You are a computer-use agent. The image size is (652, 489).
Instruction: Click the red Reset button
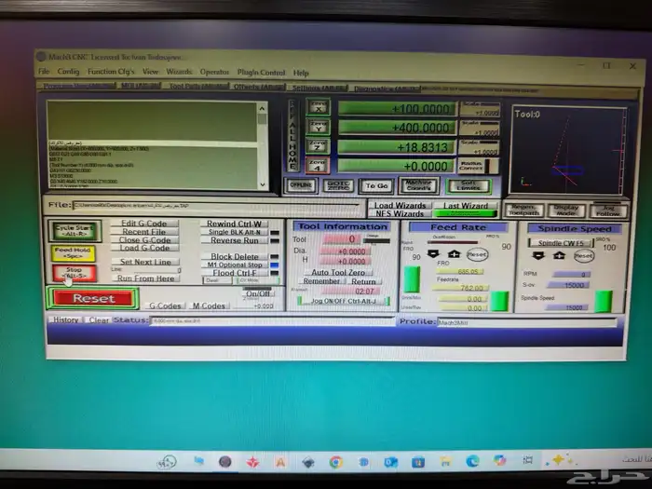(93, 298)
